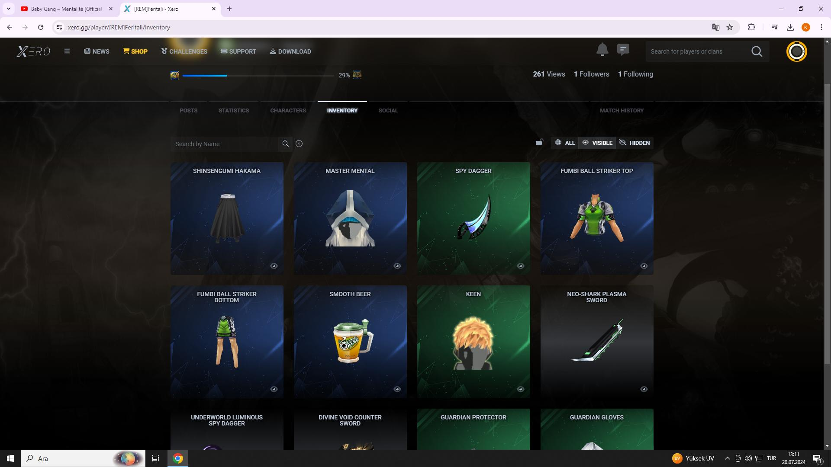Toggle visibility eye on Spy Dagger
Screen dimensions: 831x467
click(x=521, y=266)
